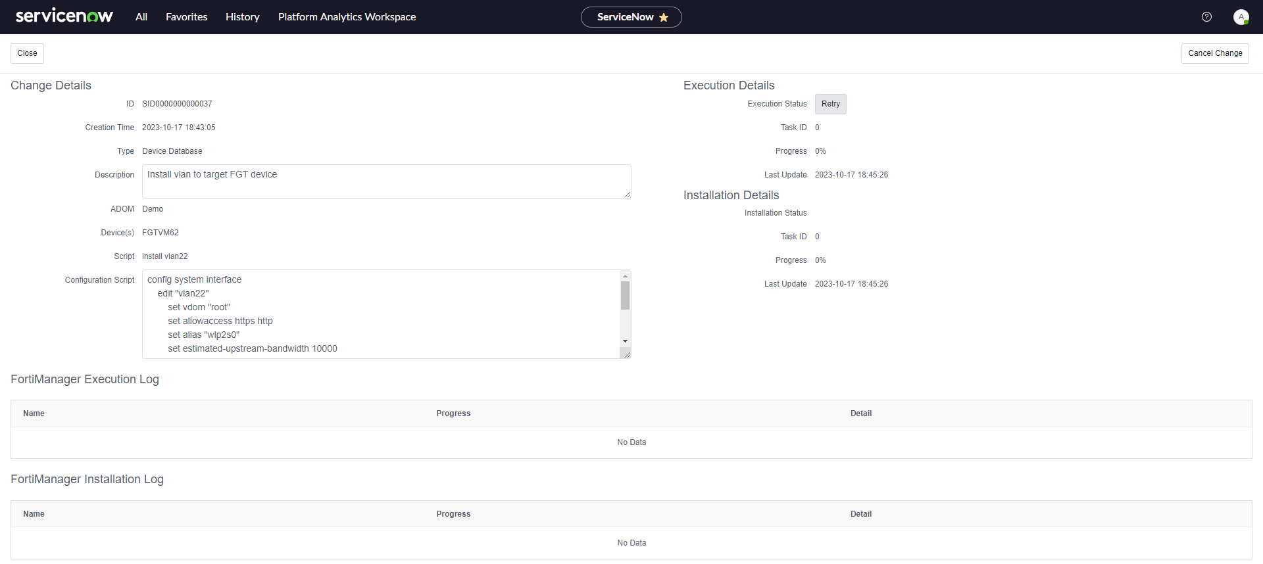Click No Data row in Execution Log

click(631, 442)
